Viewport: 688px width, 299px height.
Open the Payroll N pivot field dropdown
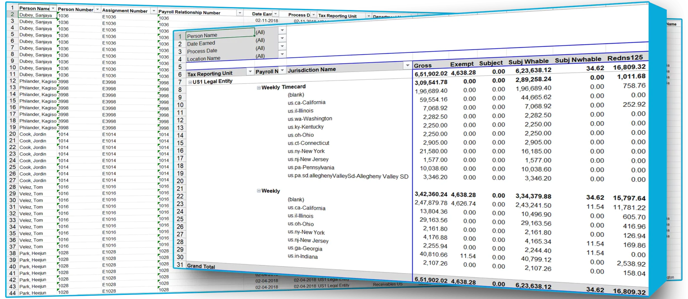pos(282,70)
